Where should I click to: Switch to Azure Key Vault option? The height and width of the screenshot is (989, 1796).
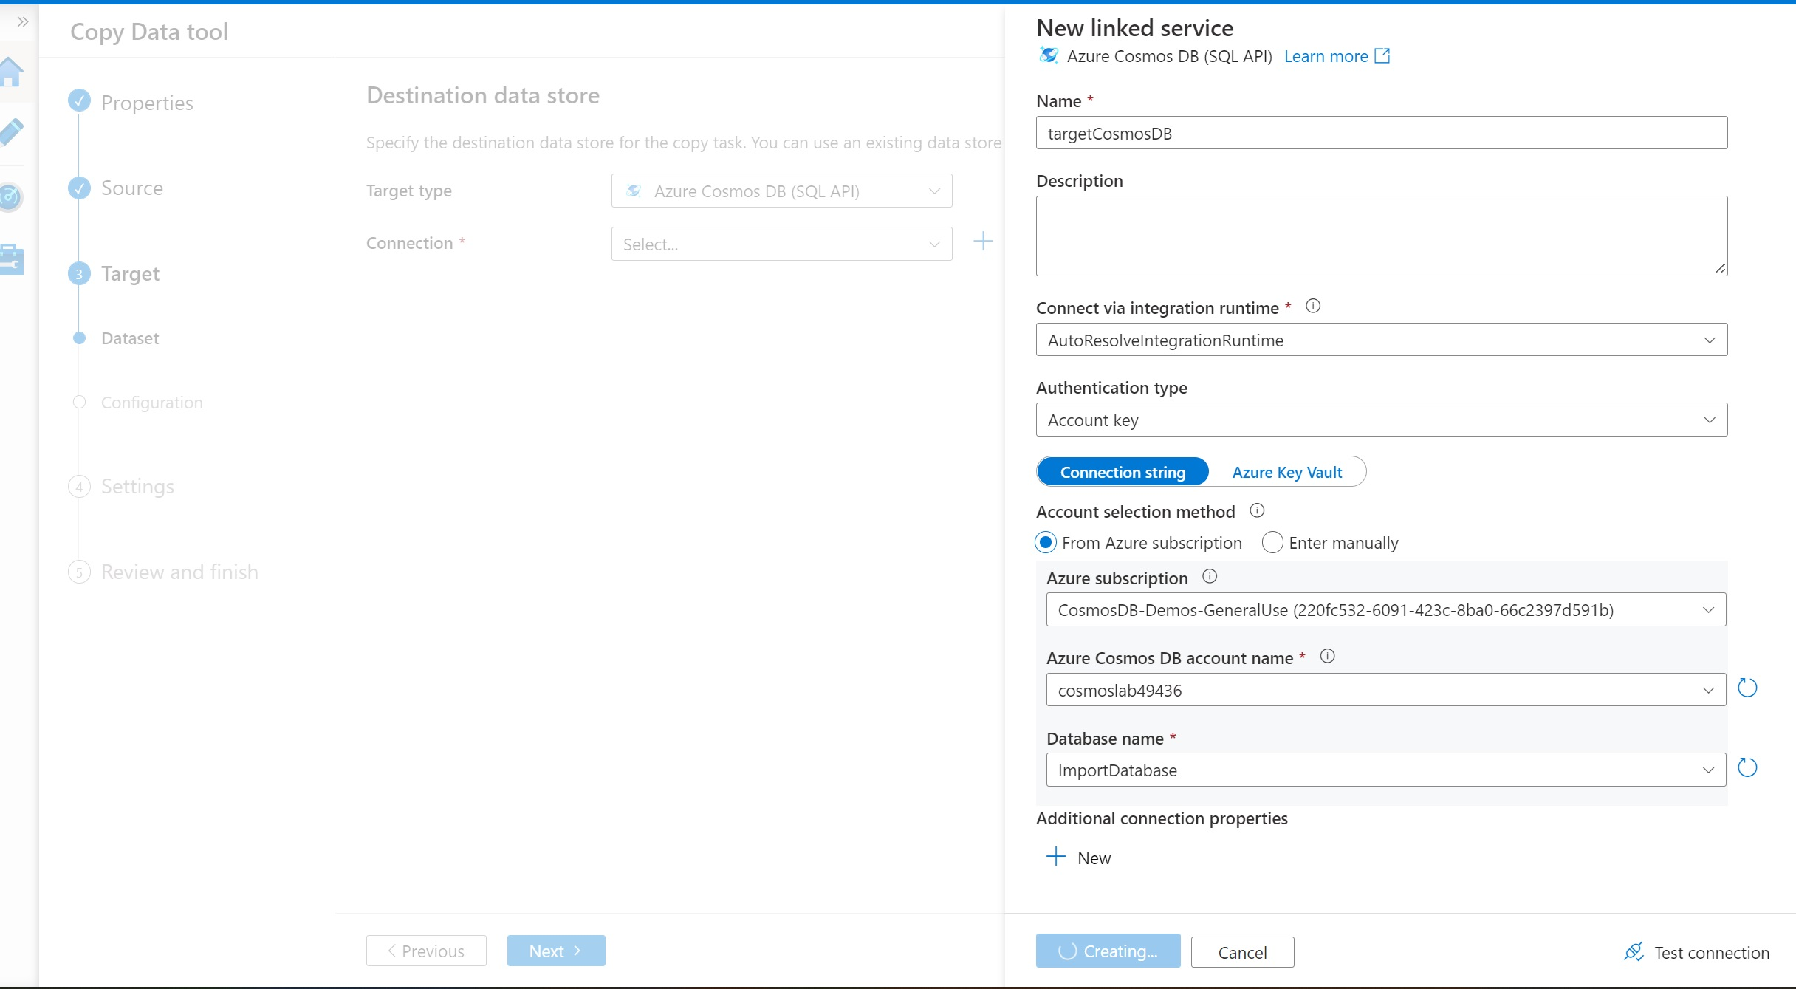[1287, 472]
